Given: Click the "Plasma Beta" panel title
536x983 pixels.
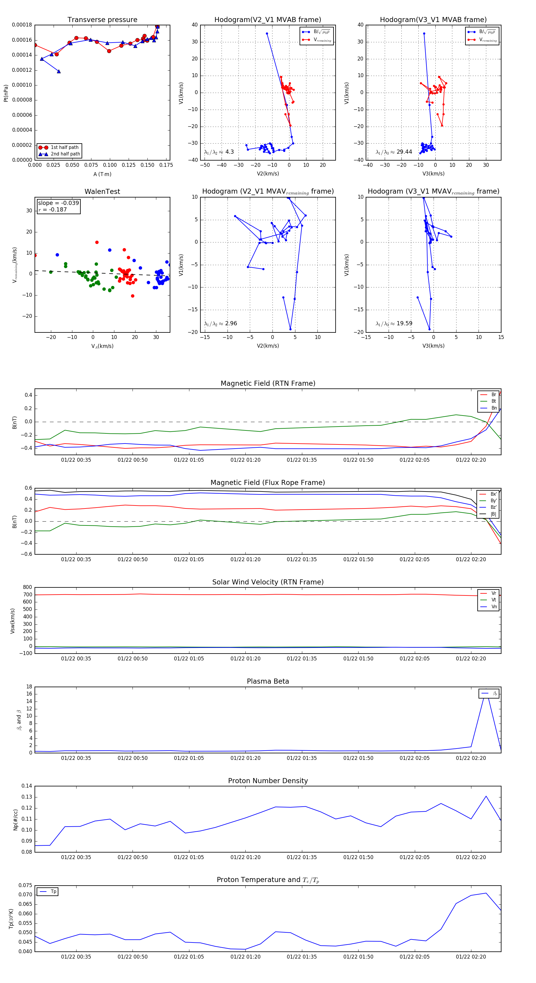Looking at the screenshot, I should (x=268, y=681).
